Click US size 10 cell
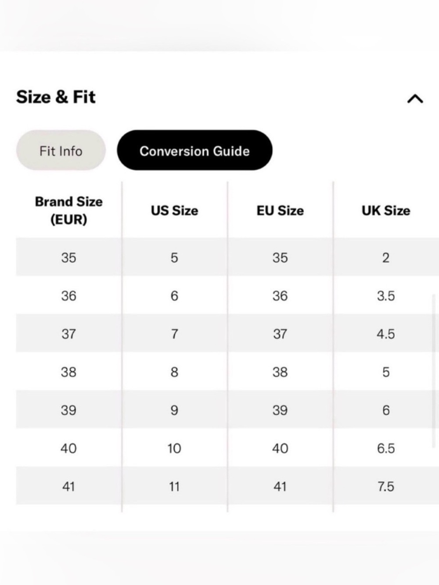The width and height of the screenshot is (439, 585). [175, 448]
